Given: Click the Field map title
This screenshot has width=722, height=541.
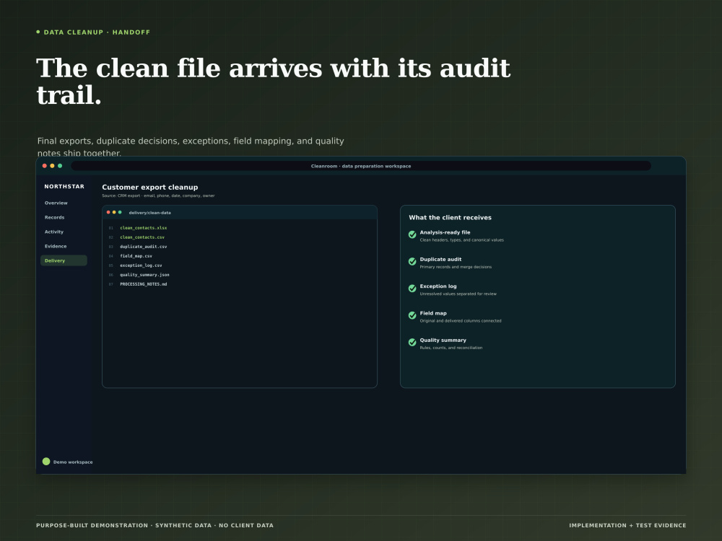Looking at the screenshot, I should tap(432, 313).
